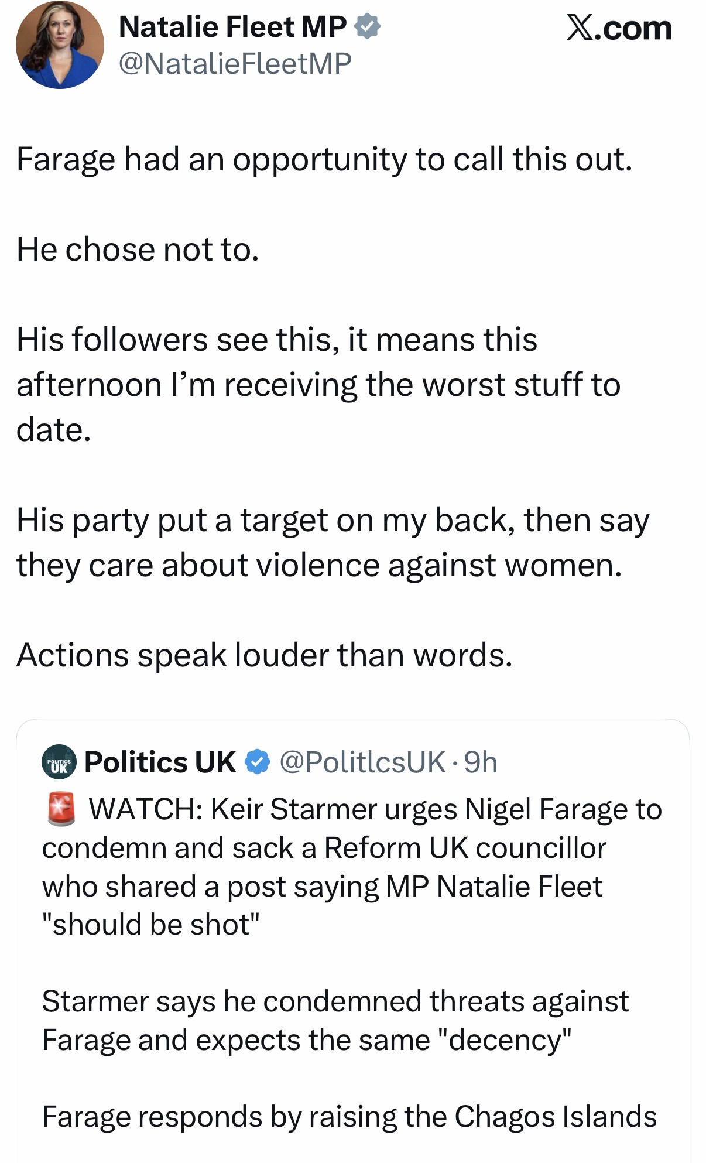Click the Politics UK blue verified checkmark

click(x=257, y=762)
